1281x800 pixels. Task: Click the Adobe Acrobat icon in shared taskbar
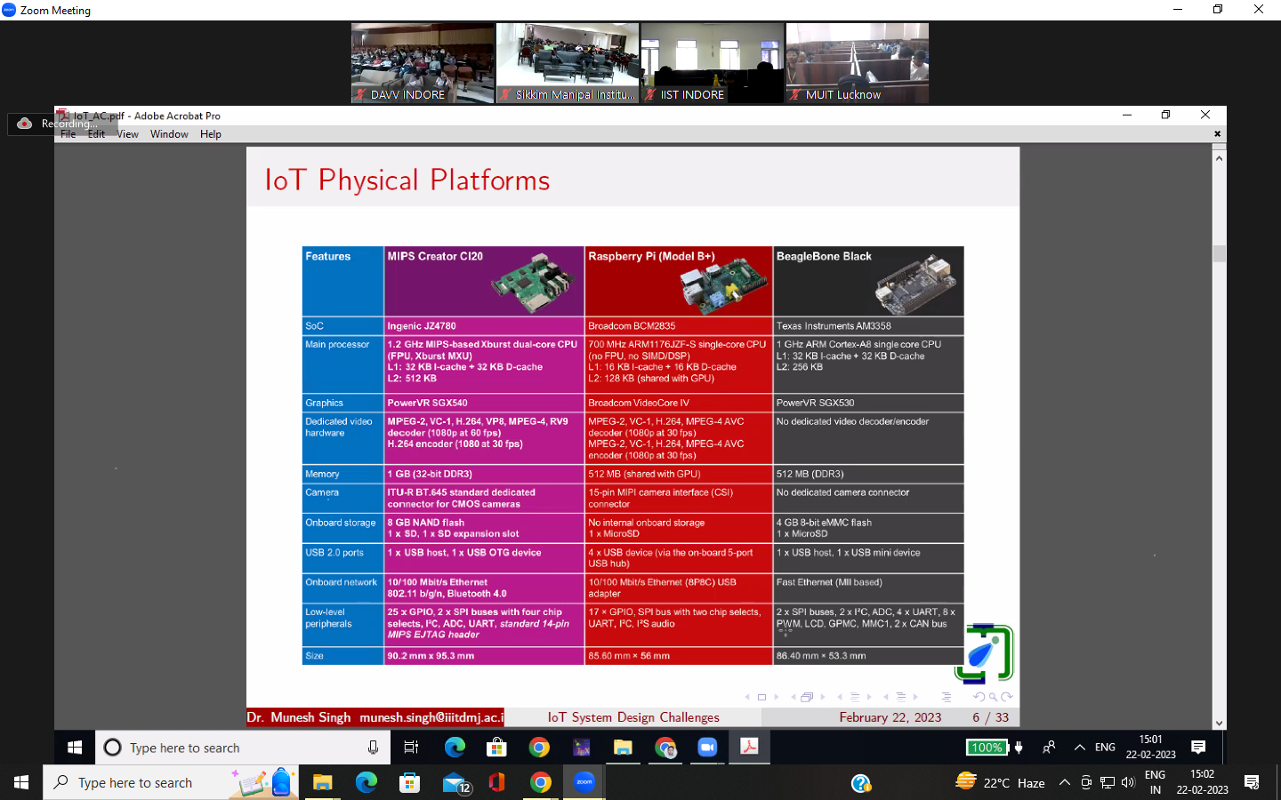point(750,748)
